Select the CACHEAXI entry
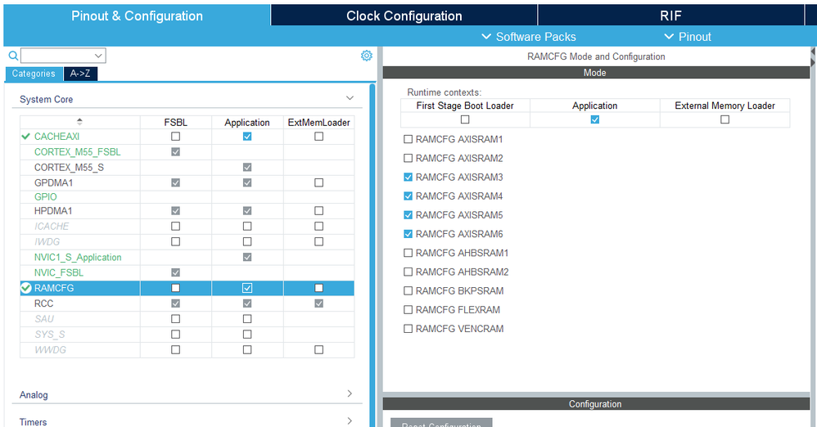The image size is (817, 427). point(56,137)
